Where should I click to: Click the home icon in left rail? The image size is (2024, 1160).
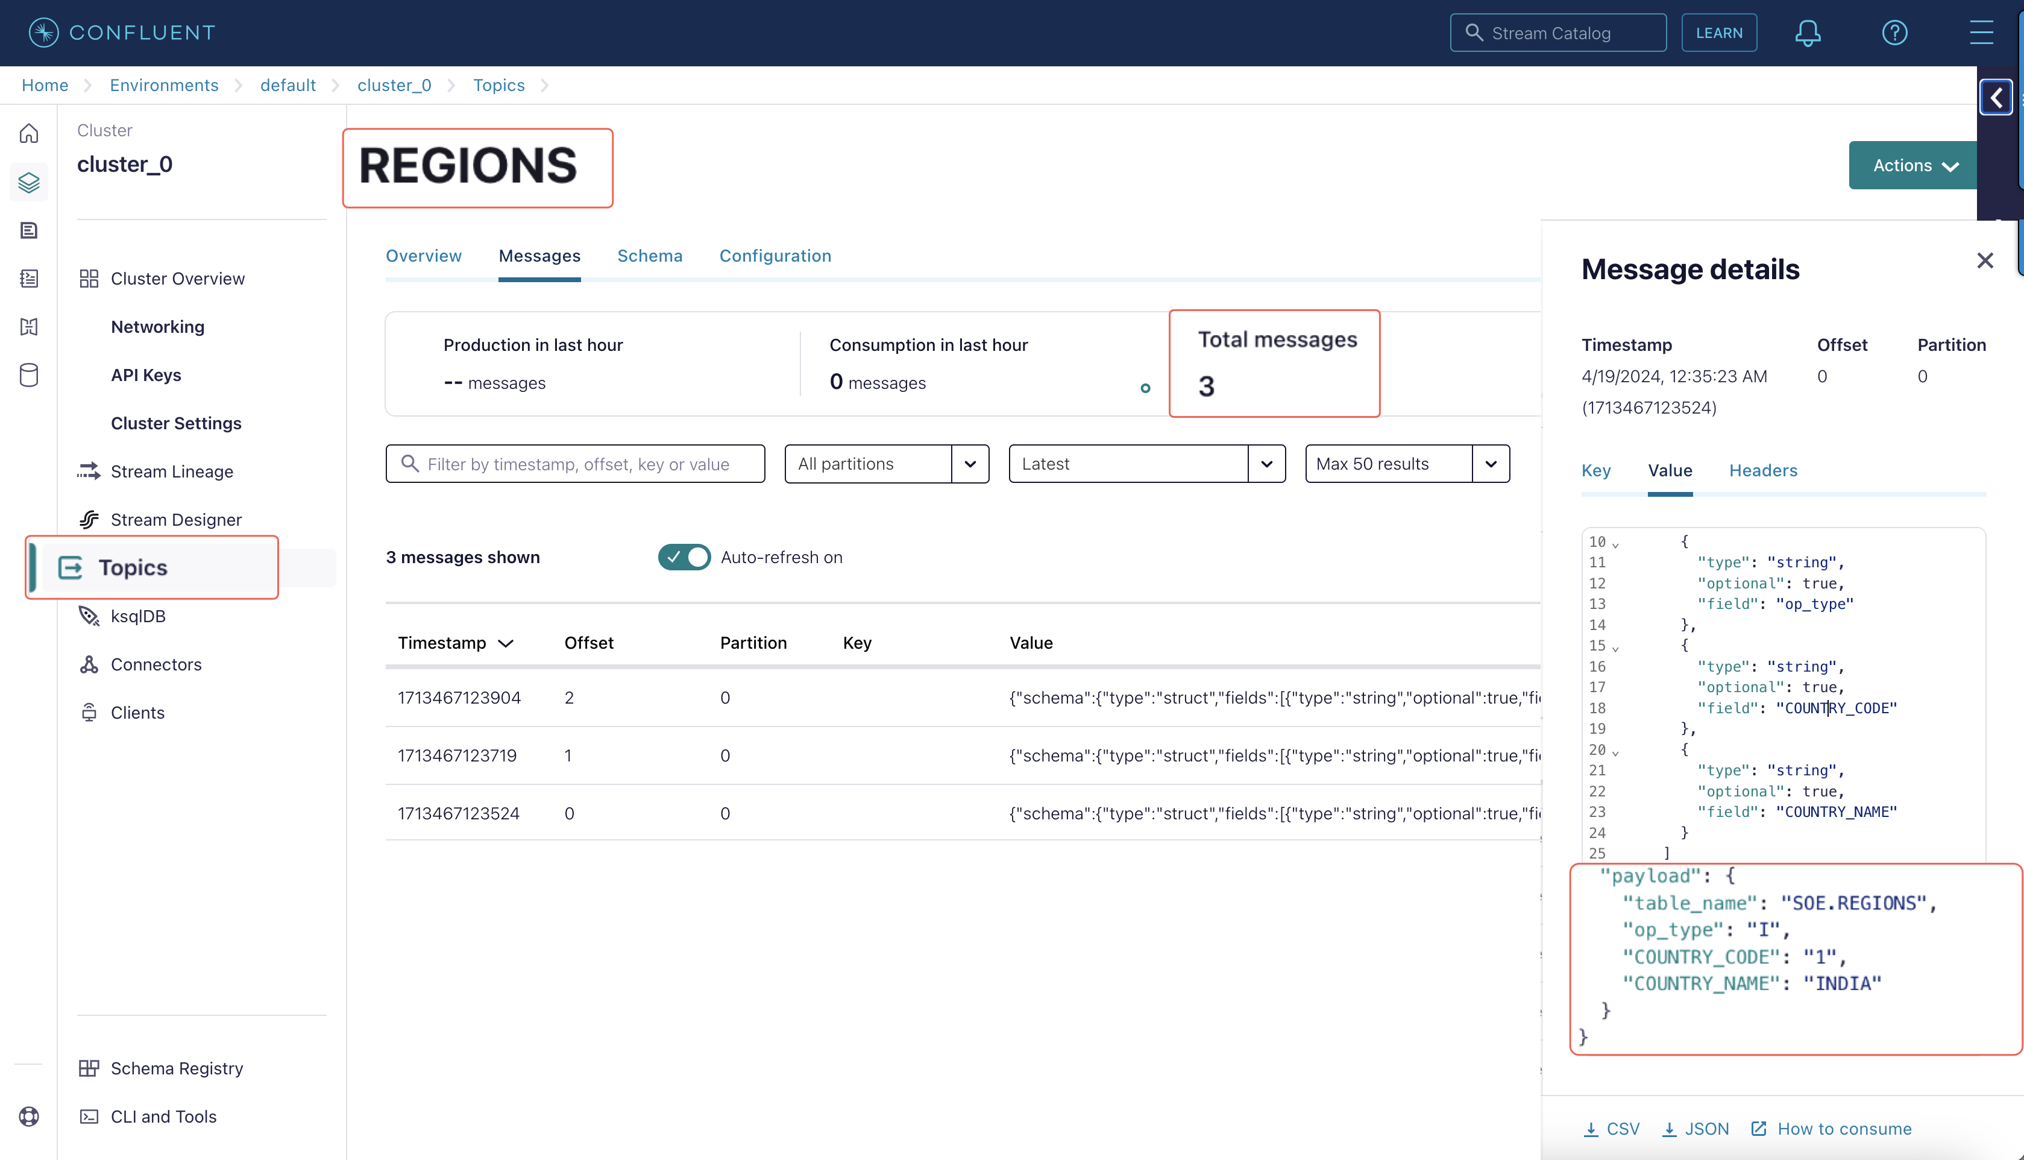(29, 134)
